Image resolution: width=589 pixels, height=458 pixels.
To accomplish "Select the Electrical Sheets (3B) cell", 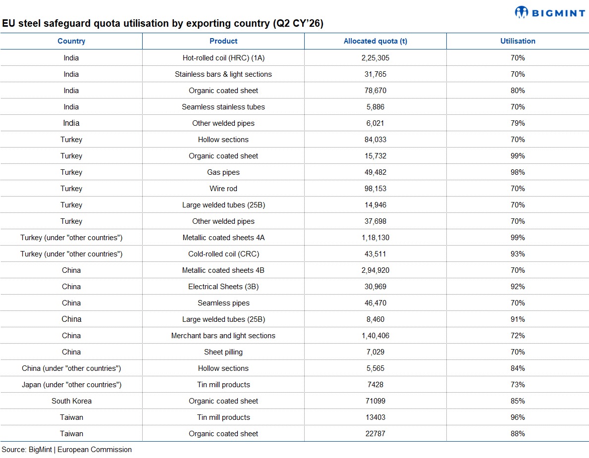I will pyautogui.click(x=223, y=287).
